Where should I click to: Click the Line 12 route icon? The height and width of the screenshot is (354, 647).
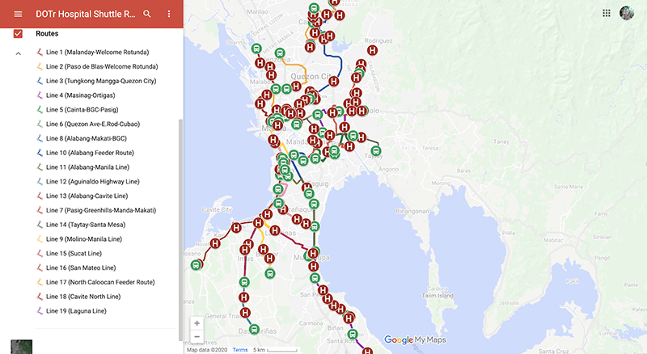(40, 182)
